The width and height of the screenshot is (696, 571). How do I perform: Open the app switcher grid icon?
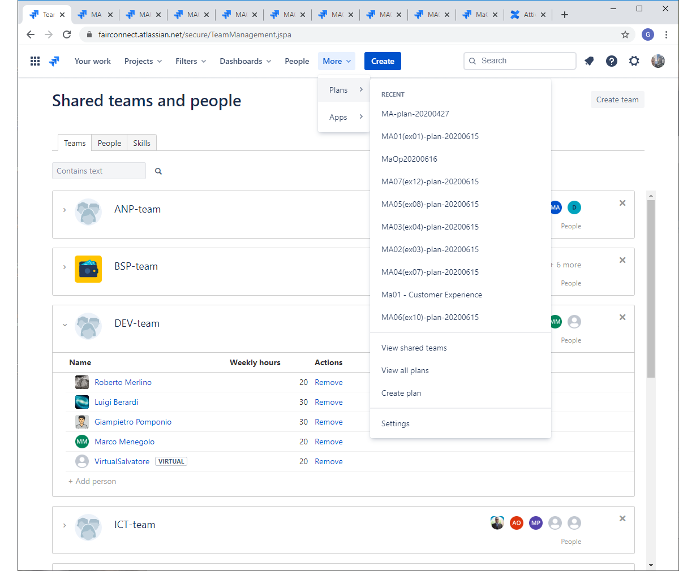35,61
